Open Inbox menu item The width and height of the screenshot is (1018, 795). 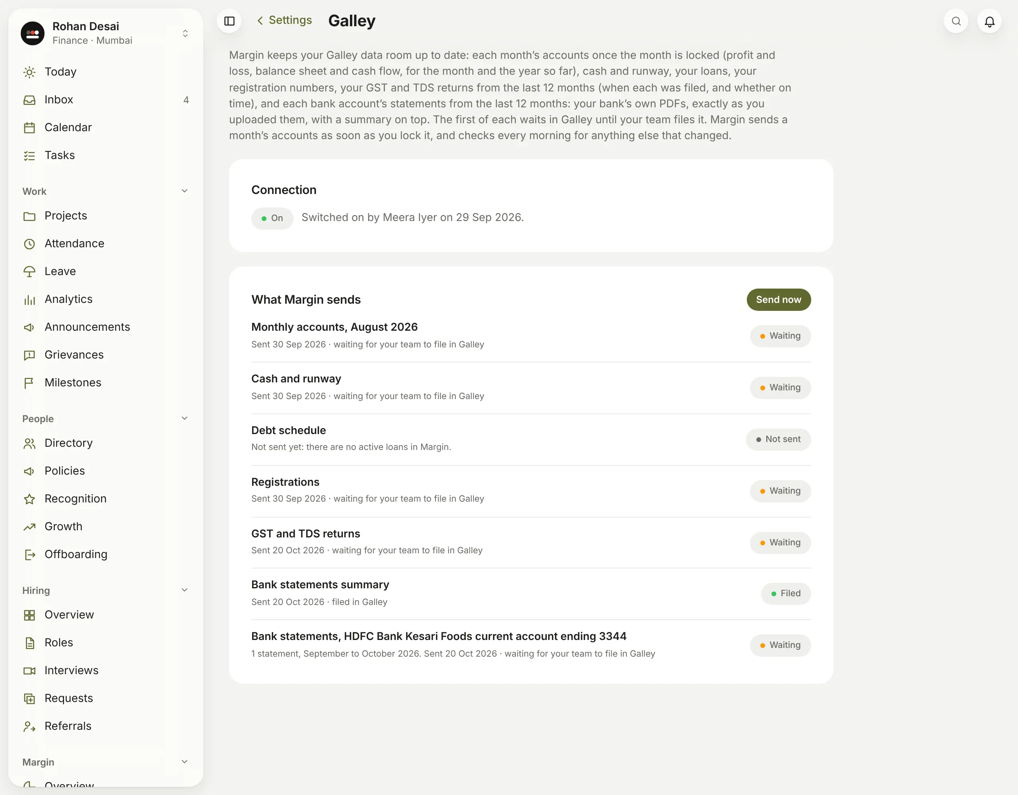click(106, 100)
